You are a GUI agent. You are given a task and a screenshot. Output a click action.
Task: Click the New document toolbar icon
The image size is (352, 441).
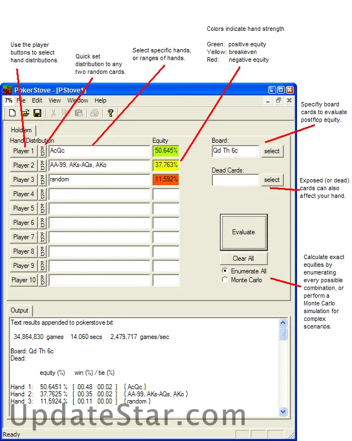(12, 113)
